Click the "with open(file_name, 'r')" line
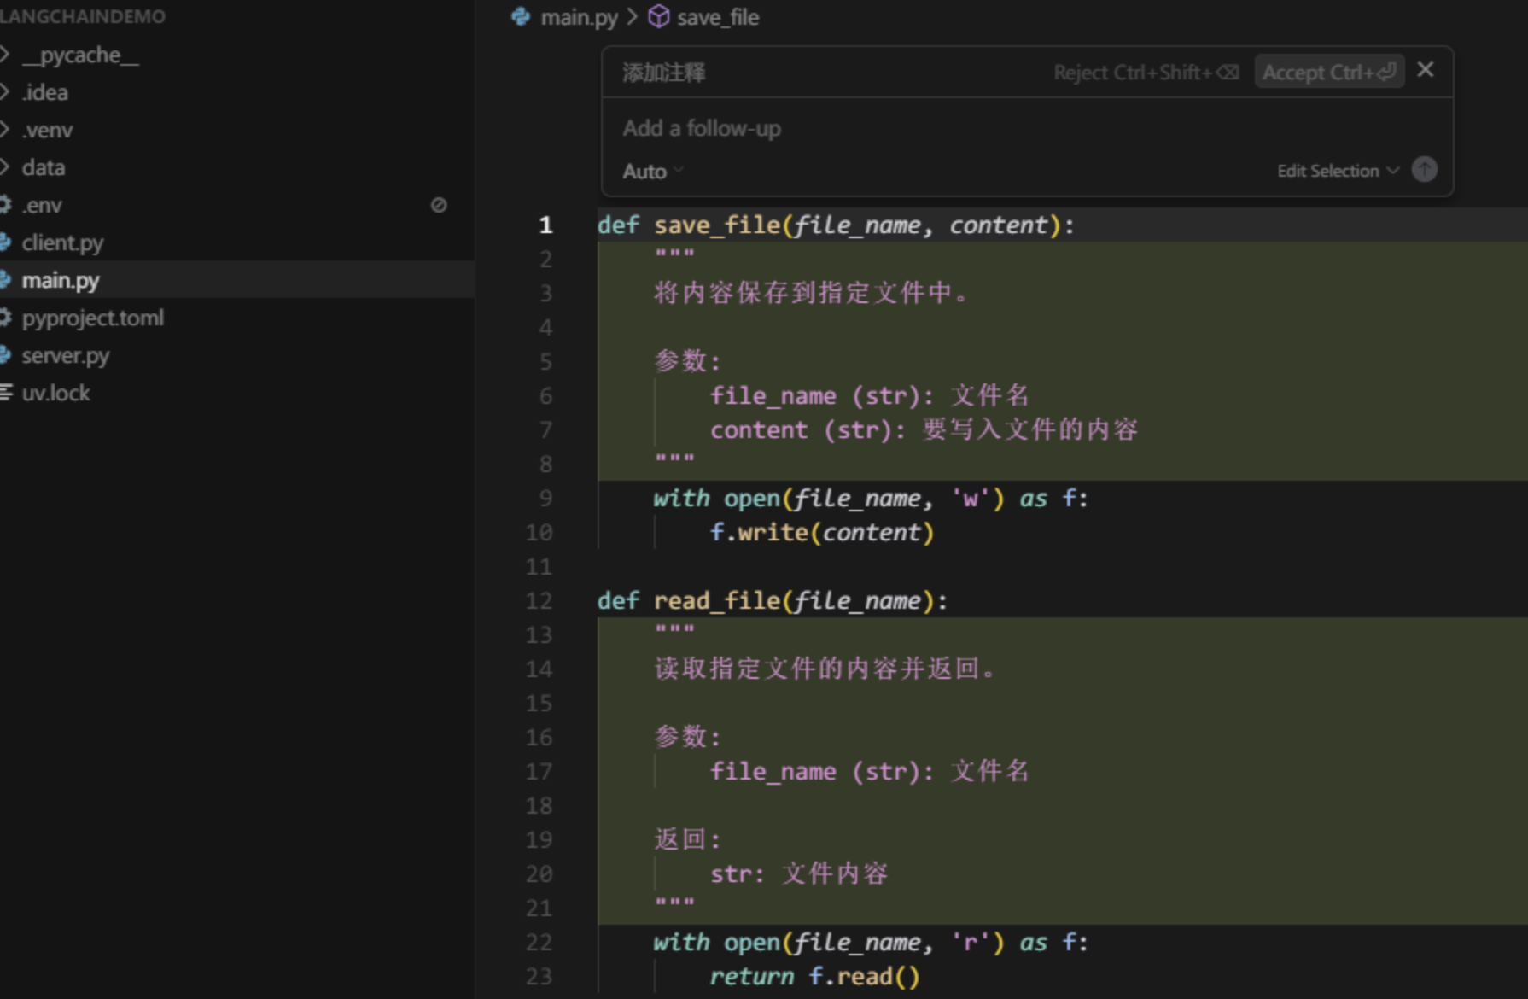Screen dimensions: 1528x999 pos(871,943)
